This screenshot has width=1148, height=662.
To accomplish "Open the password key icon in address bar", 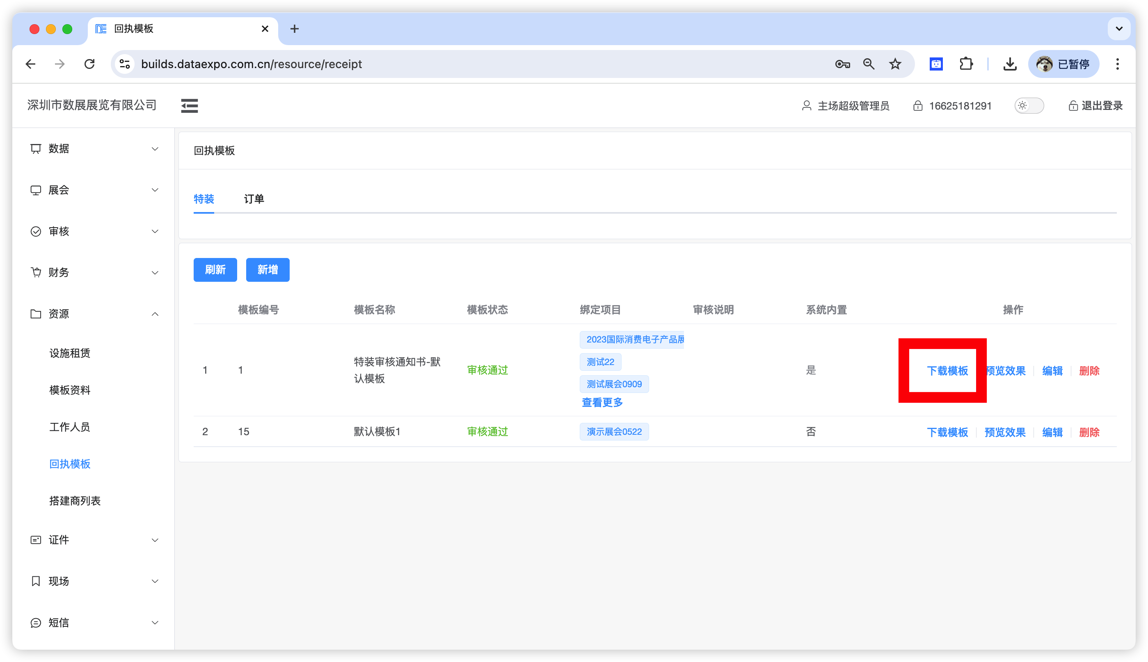I will pyautogui.click(x=842, y=64).
